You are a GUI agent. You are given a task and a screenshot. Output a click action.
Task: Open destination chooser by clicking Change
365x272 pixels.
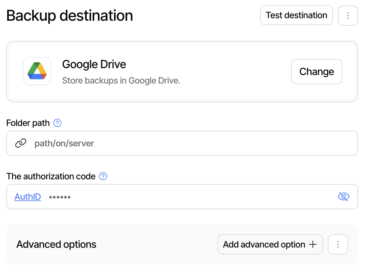[316, 72]
